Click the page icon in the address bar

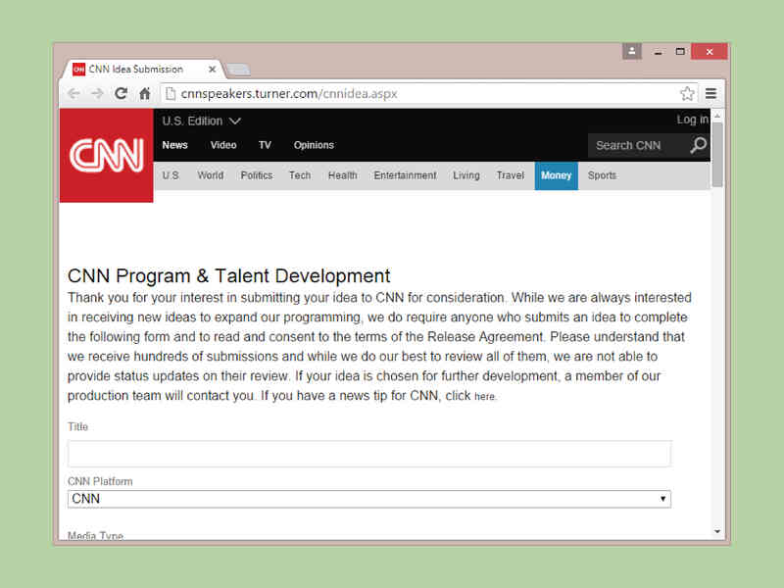(170, 94)
